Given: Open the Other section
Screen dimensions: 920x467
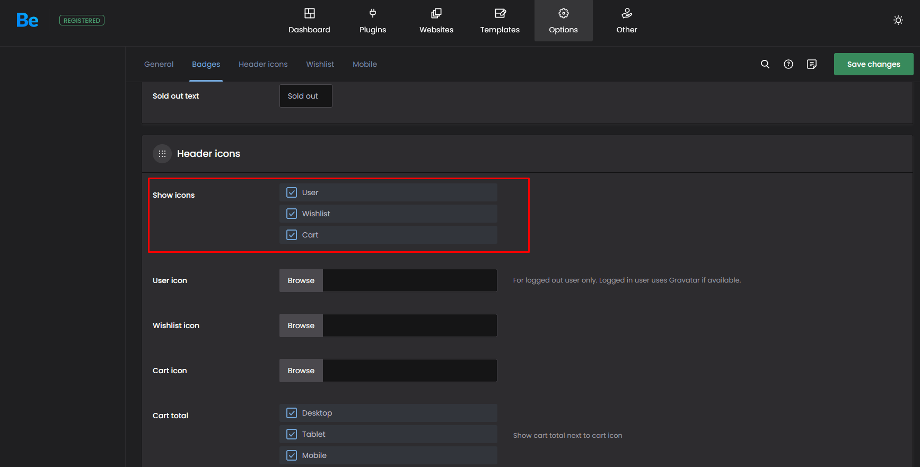Looking at the screenshot, I should click(x=627, y=21).
